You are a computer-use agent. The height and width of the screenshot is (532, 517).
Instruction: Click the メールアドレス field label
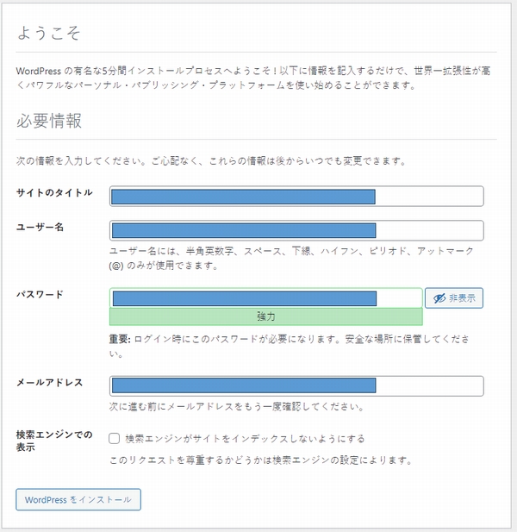pyautogui.click(x=50, y=382)
